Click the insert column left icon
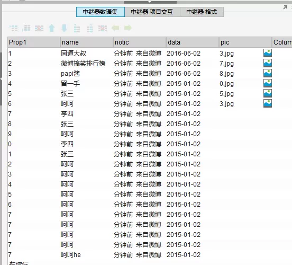The image size is (292, 265). (77, 28)
